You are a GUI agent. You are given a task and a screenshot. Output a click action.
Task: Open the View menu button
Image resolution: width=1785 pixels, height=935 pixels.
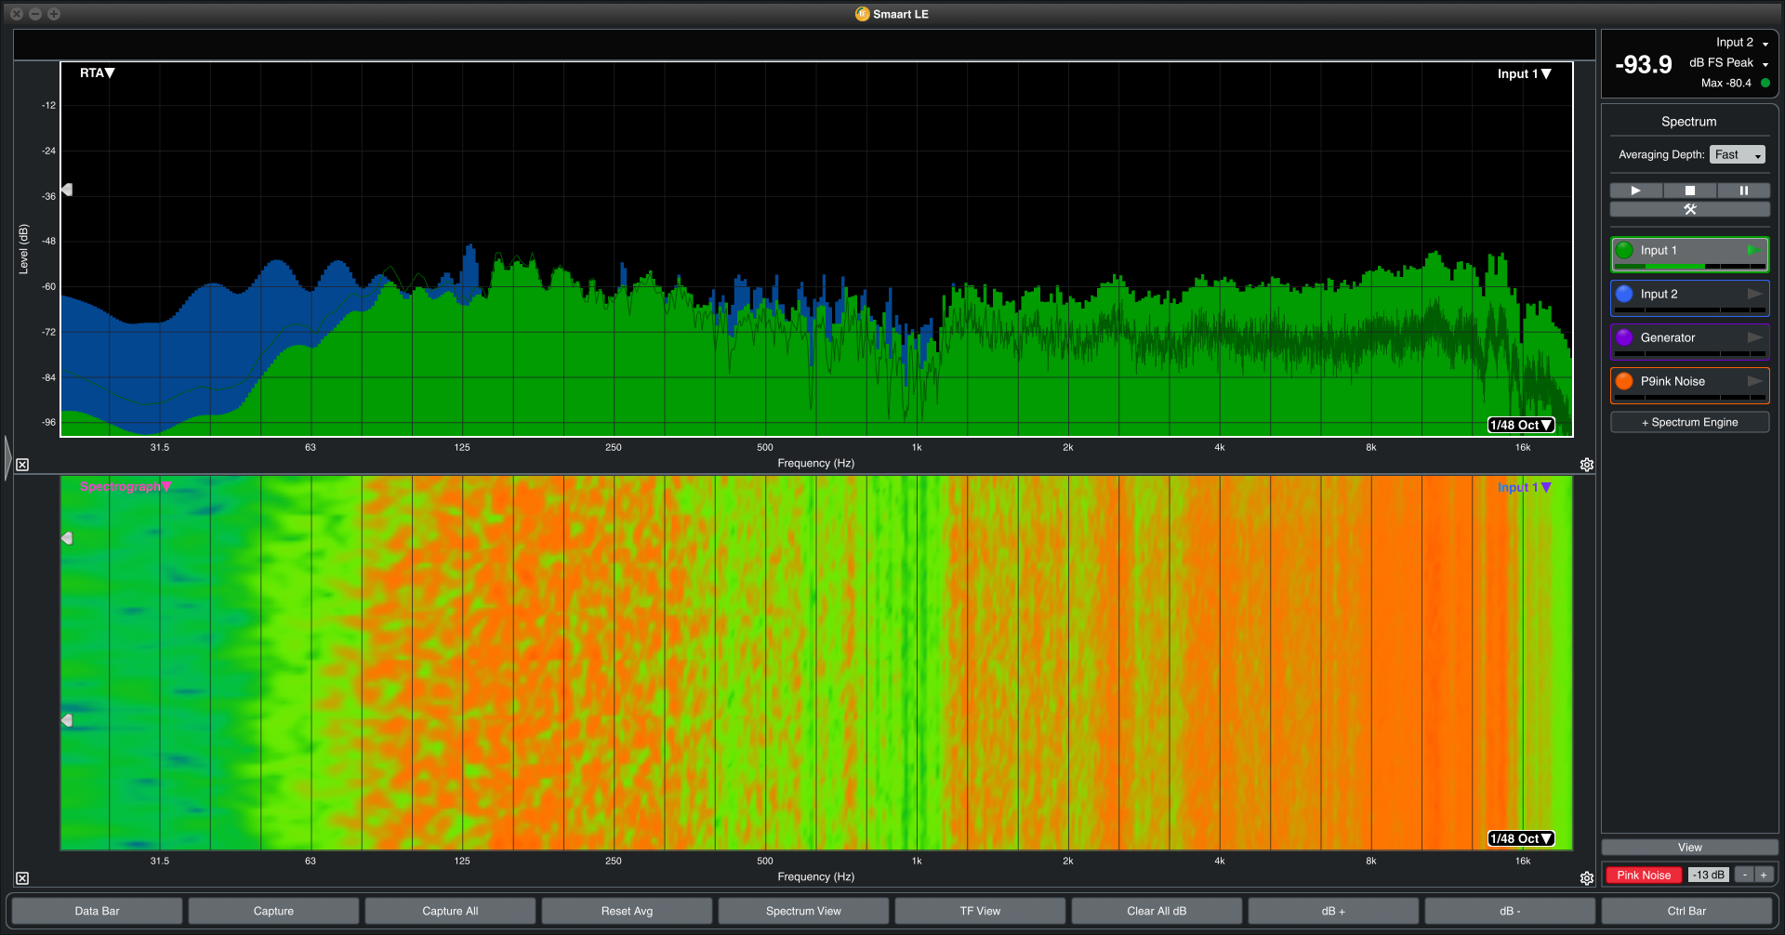(x=1690, y=848)
